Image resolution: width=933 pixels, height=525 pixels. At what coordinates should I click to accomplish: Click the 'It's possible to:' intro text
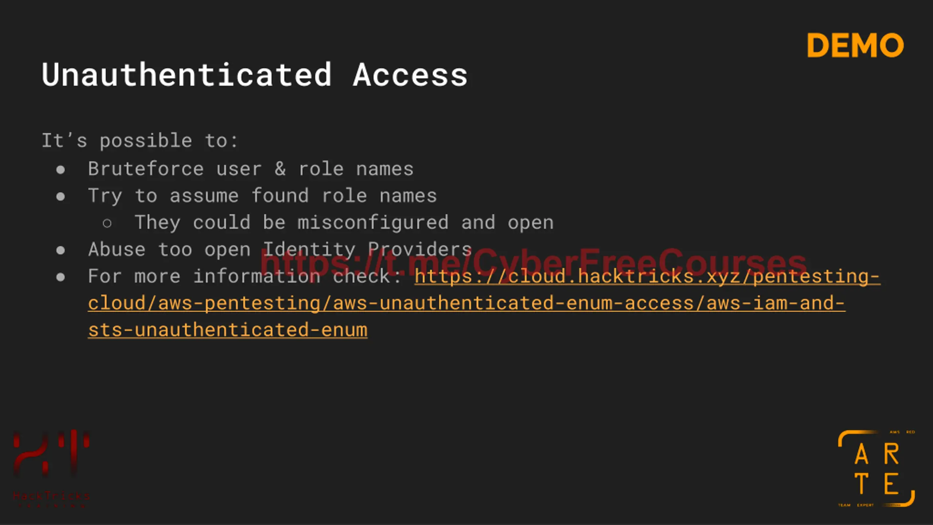[x=140, y=141]
